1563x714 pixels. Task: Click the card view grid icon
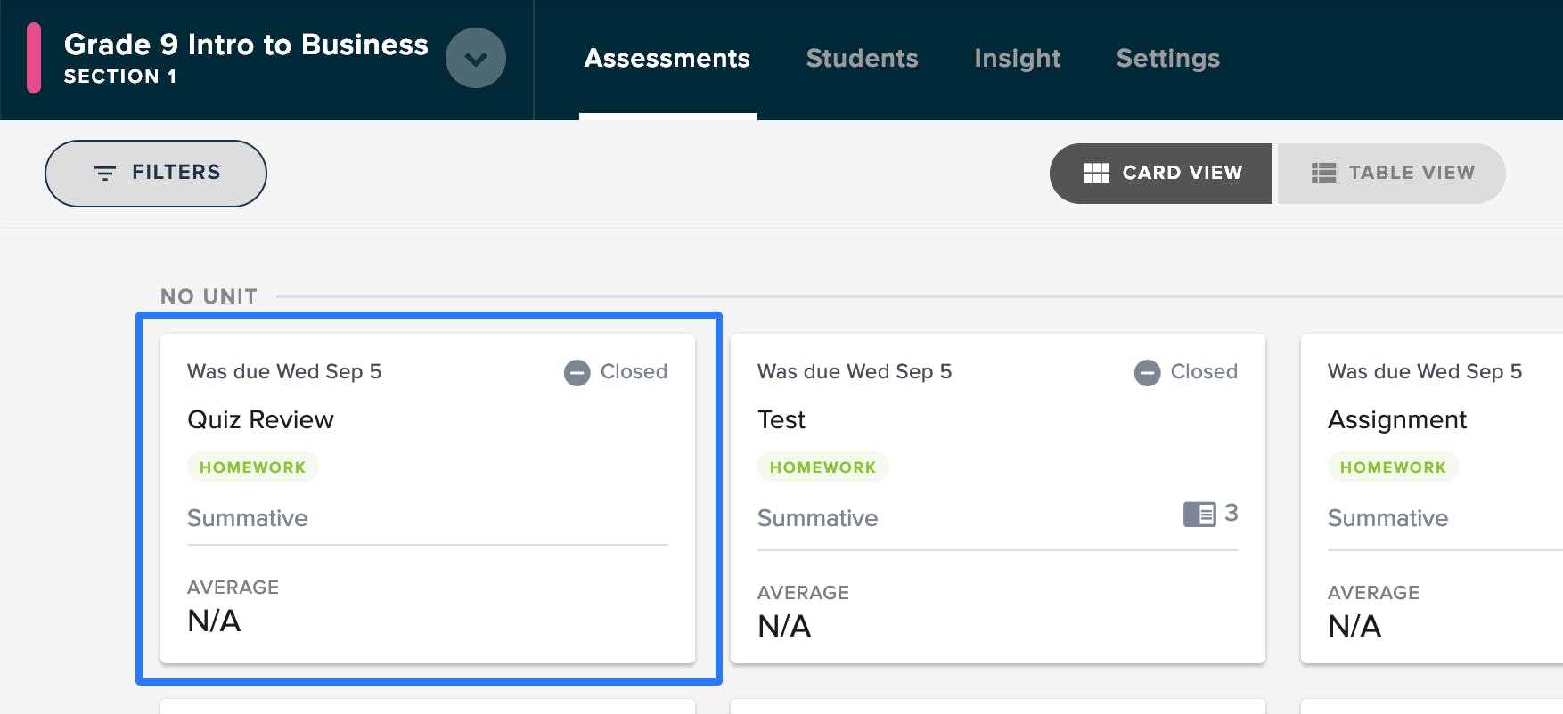tap(1096, 173)
